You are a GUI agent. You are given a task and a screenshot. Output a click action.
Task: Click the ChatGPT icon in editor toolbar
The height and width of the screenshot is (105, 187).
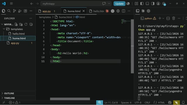click(x=112, y=11)
